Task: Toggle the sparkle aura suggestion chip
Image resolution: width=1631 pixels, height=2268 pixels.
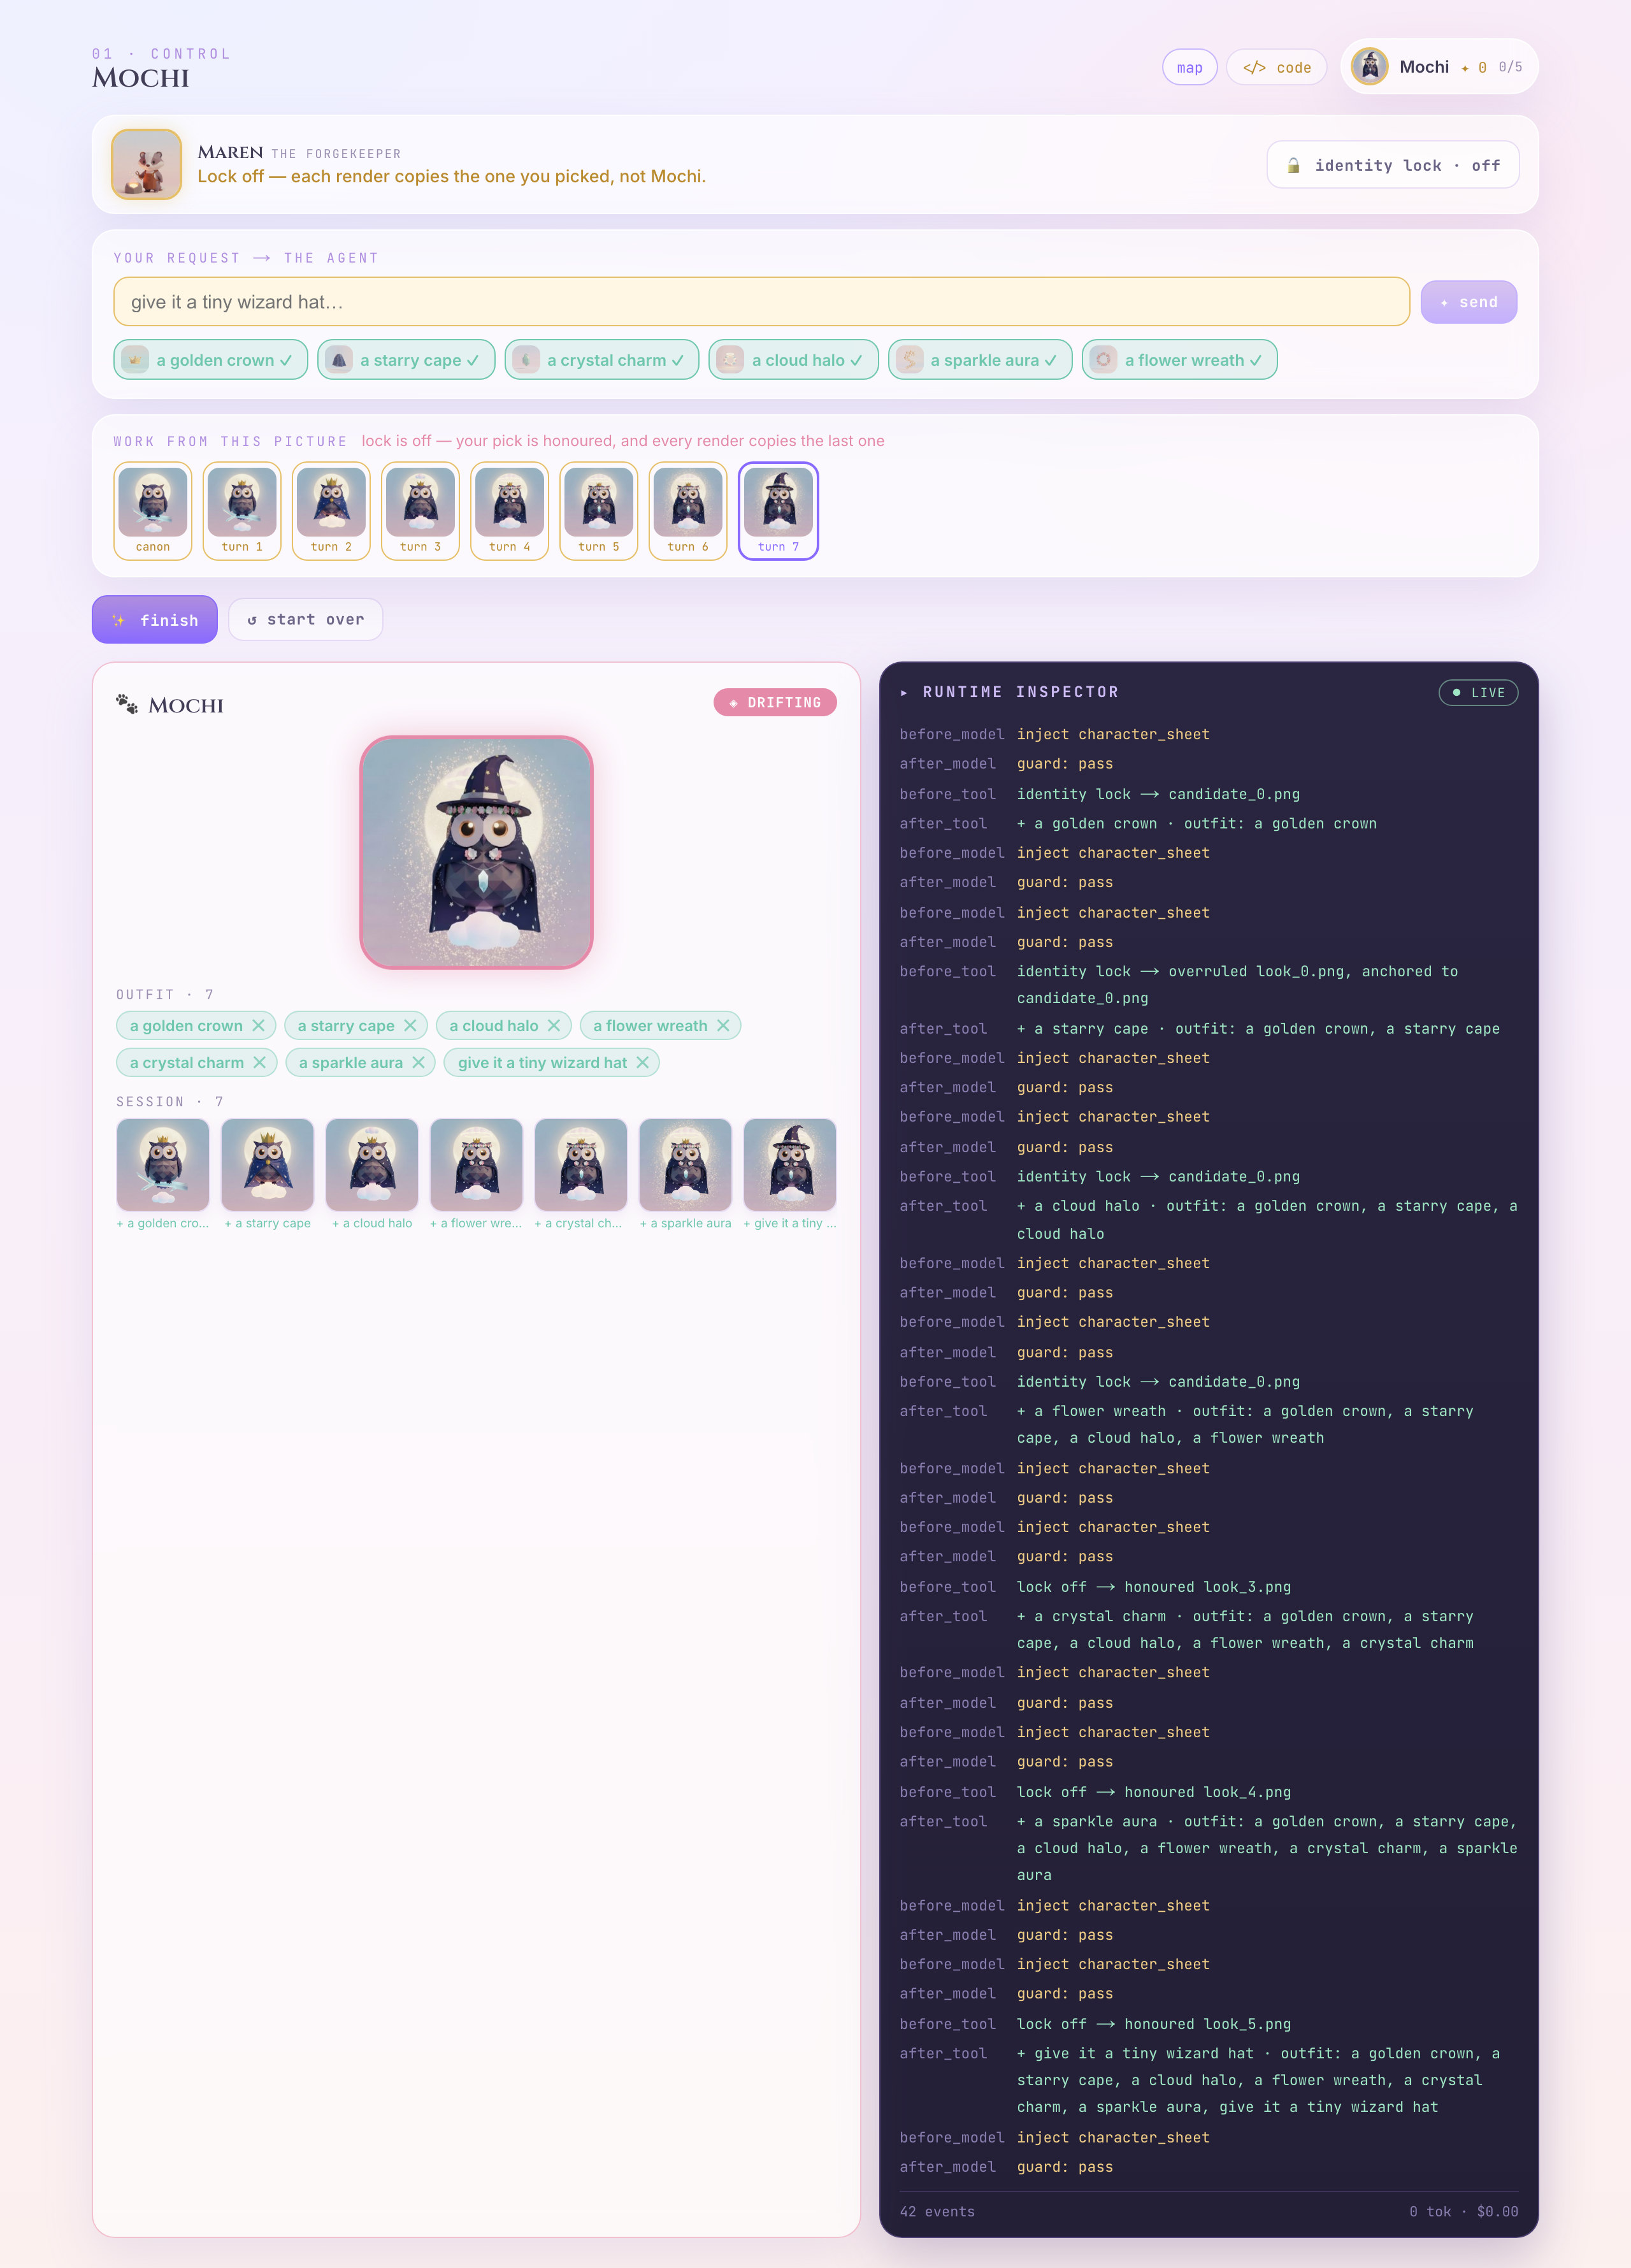Action: click(980, 360)
